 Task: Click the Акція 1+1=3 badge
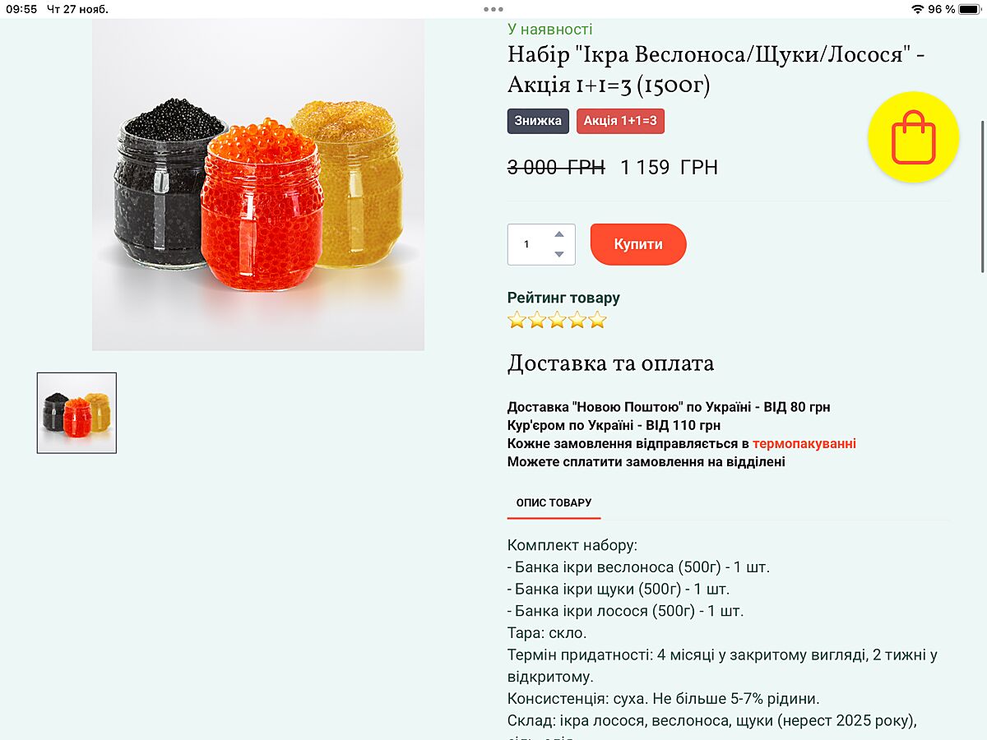(x=620, y=121)
